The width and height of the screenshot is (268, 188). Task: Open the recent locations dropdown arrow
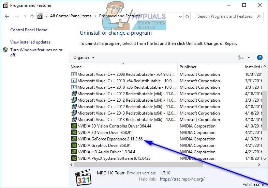coord(25,16)
